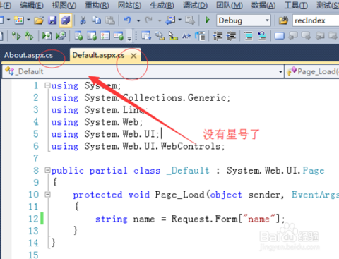Comment out the selected lines icon
339x259 pixels.
(249, 36)
